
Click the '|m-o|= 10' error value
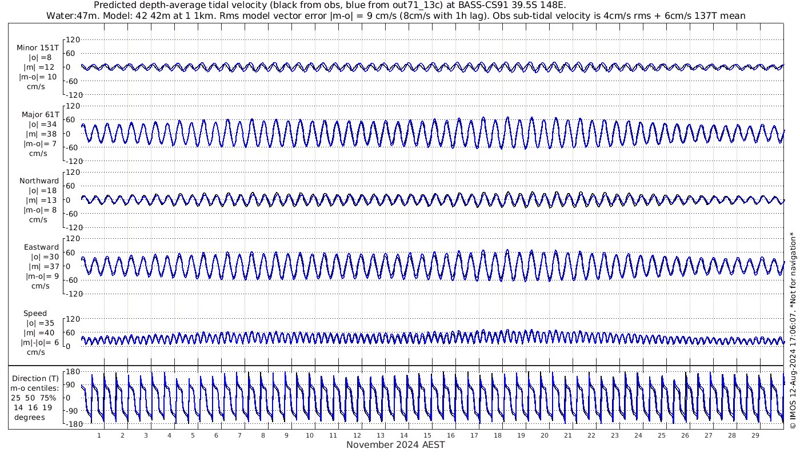[x=38, y=77]
